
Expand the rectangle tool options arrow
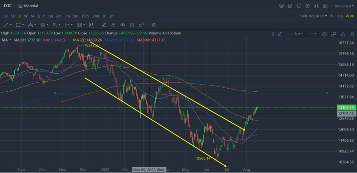[23, 25]
